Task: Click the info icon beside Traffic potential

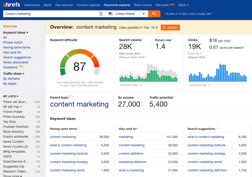Action: point(174,97)
